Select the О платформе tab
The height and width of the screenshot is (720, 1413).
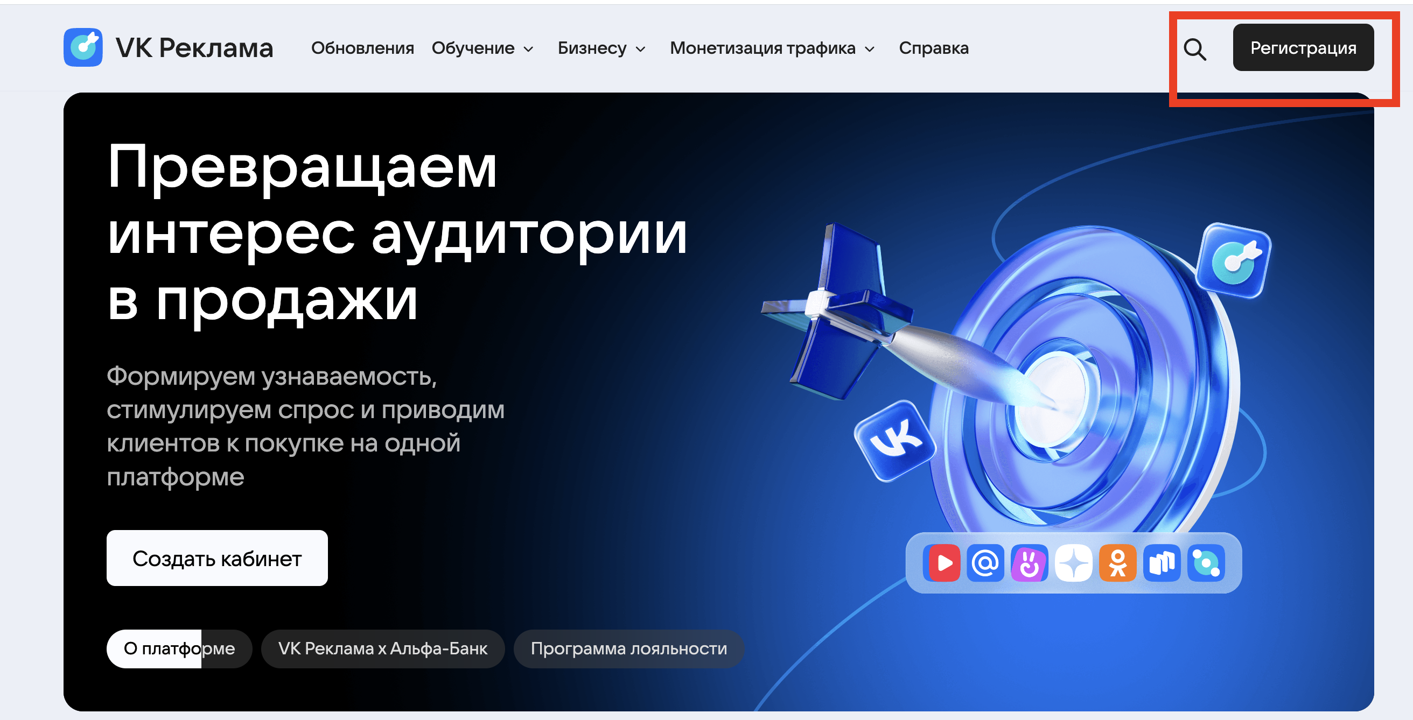179,649
